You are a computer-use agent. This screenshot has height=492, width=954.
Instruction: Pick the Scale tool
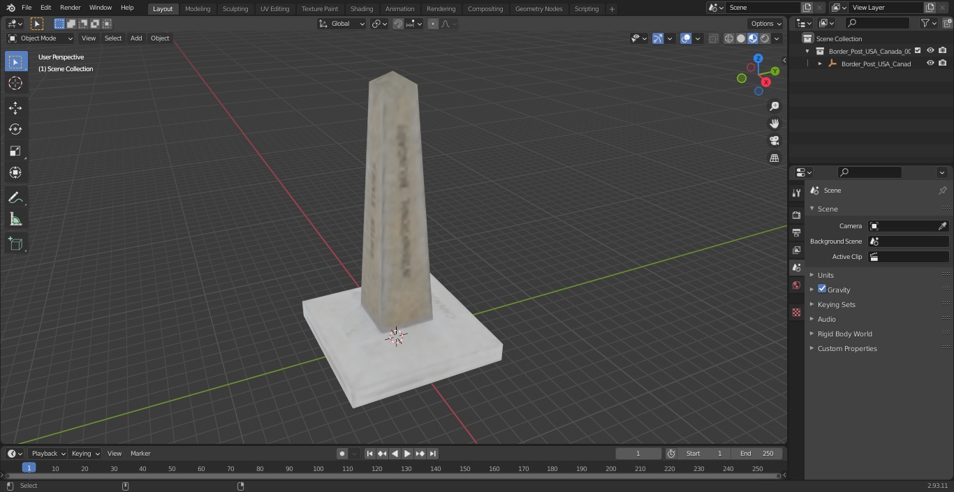click(x=15, y=151)
